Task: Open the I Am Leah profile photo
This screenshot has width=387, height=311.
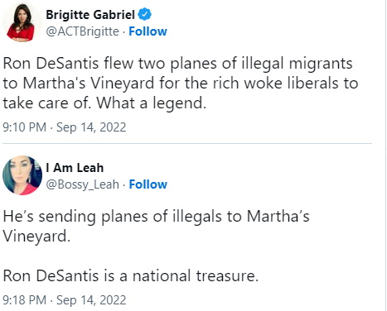Action: coord(22,175)
